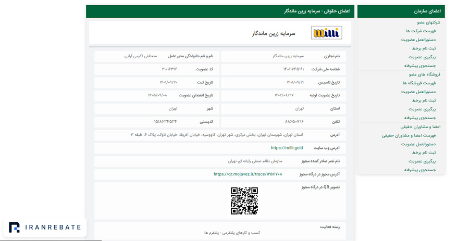This screenshot has height=241, width=469.
Task: Open پیگیری عضویت under فروشگاه های عضو
Action: click(422, 109)
